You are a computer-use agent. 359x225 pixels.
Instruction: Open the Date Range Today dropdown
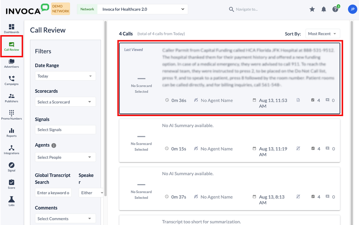point(65,76)
